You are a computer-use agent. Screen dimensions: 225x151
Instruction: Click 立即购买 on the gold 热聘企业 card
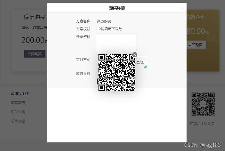pos(196,45)
